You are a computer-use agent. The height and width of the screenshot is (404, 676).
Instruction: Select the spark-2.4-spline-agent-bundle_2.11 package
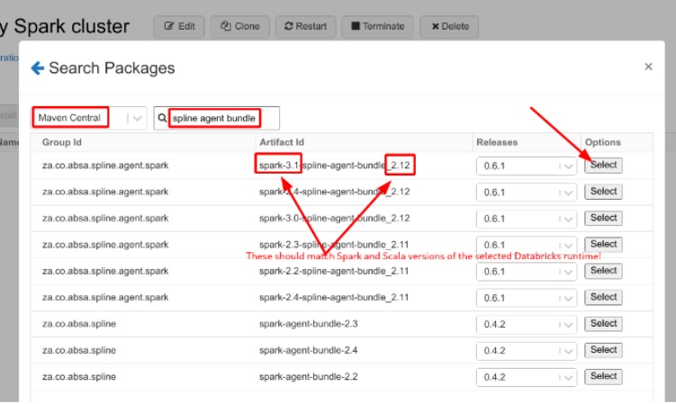[x=603, y=297]
